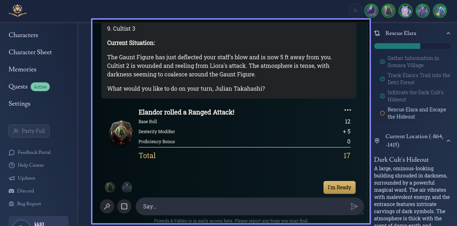Click the magic wand icon button

(x=107, y=206)
